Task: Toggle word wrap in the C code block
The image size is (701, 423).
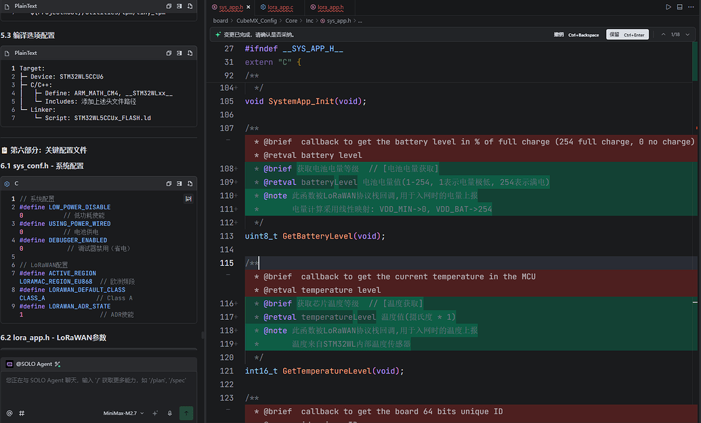Action: tap(189, 199)
